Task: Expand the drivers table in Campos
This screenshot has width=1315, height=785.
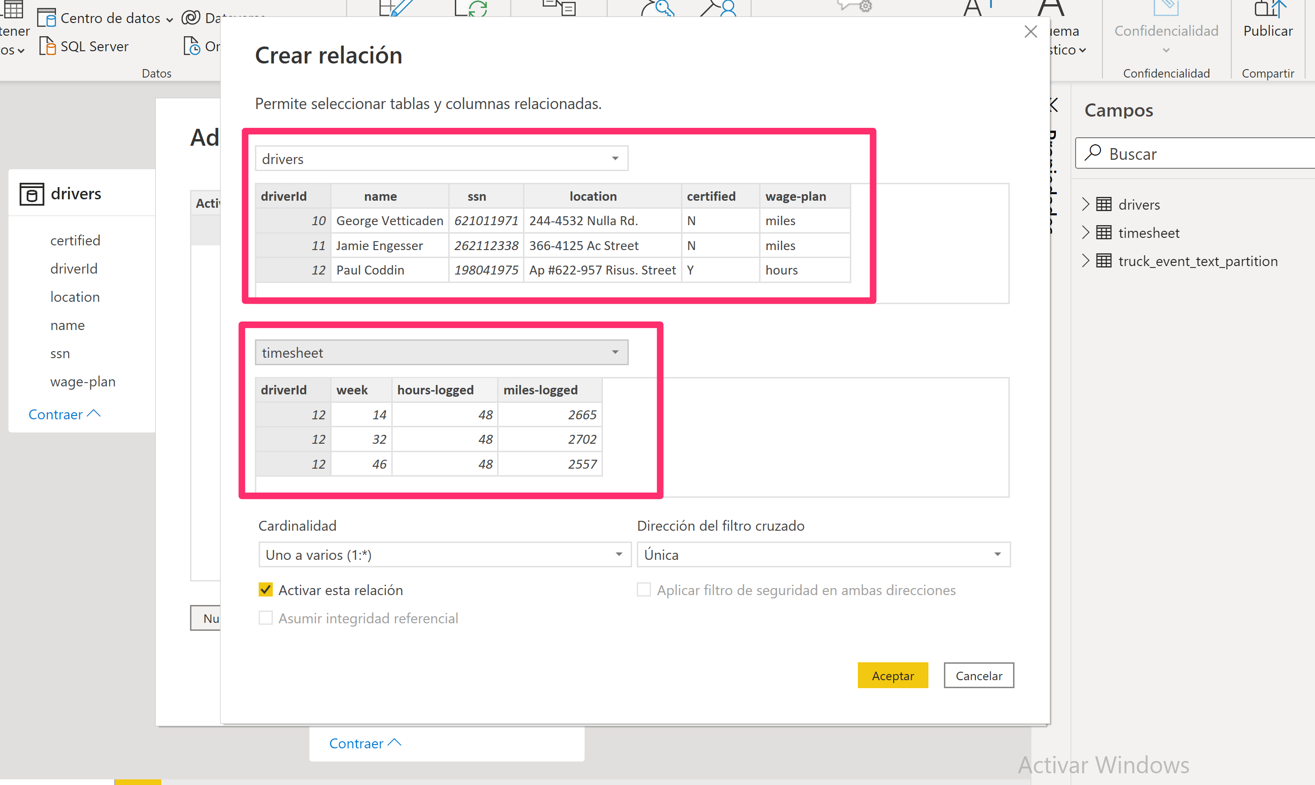Action: tap(1085, 204)
